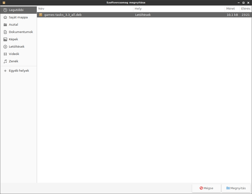Sort by the Méret column header
The image size is (252, 194).
[x=232, y=8]
